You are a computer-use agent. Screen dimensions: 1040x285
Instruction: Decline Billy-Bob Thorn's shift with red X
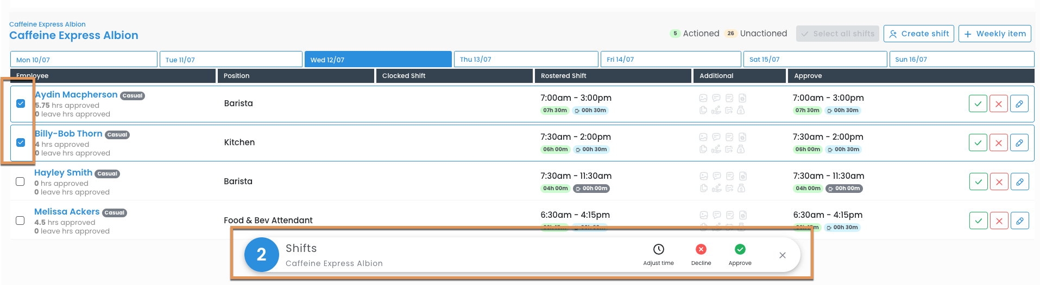[x=999, y=142]
